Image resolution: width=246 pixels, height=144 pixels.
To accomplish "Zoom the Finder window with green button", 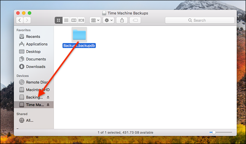I will (30, 13).
